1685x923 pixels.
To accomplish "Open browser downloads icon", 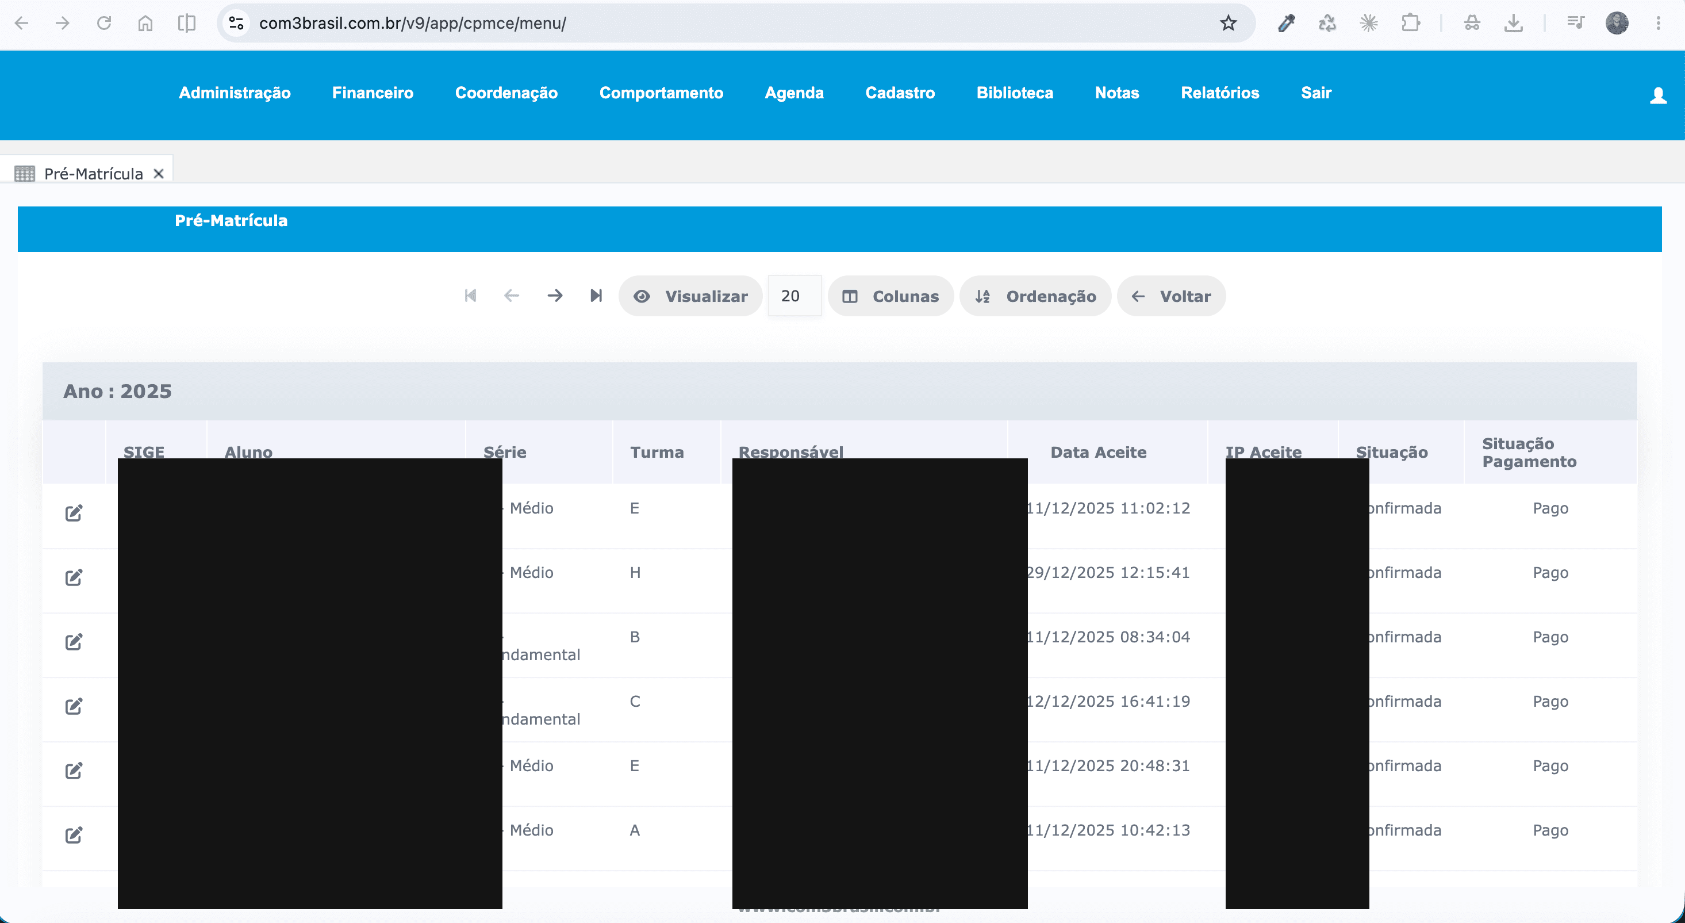I will (1514, 23).
